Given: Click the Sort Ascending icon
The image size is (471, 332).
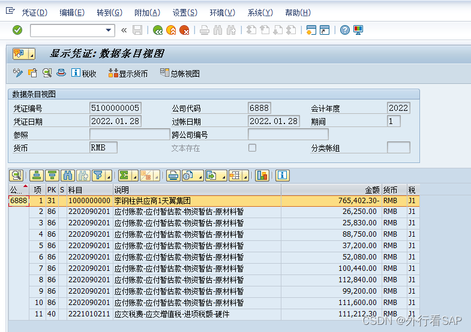Looking at the screenshot, I should click(37, 176).
